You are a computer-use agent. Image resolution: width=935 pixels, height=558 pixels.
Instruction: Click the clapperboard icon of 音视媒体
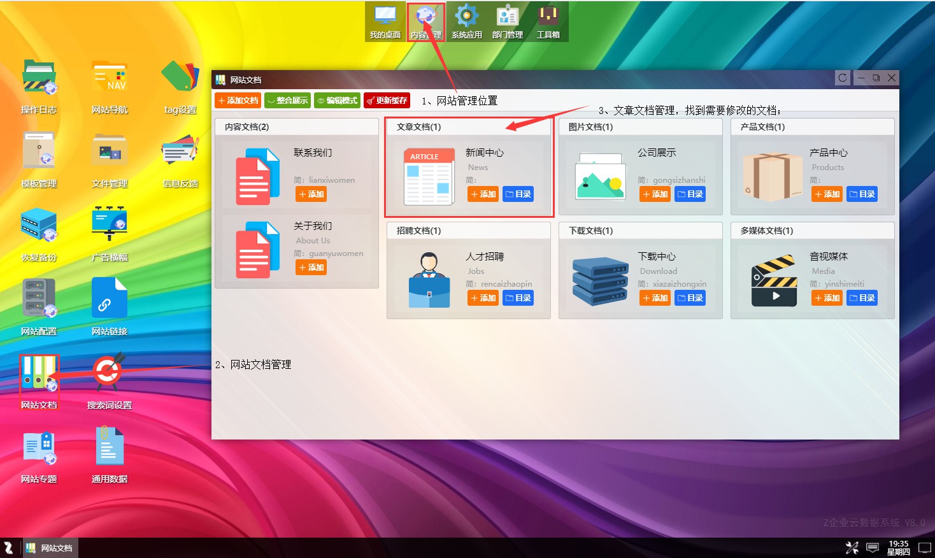774,280
